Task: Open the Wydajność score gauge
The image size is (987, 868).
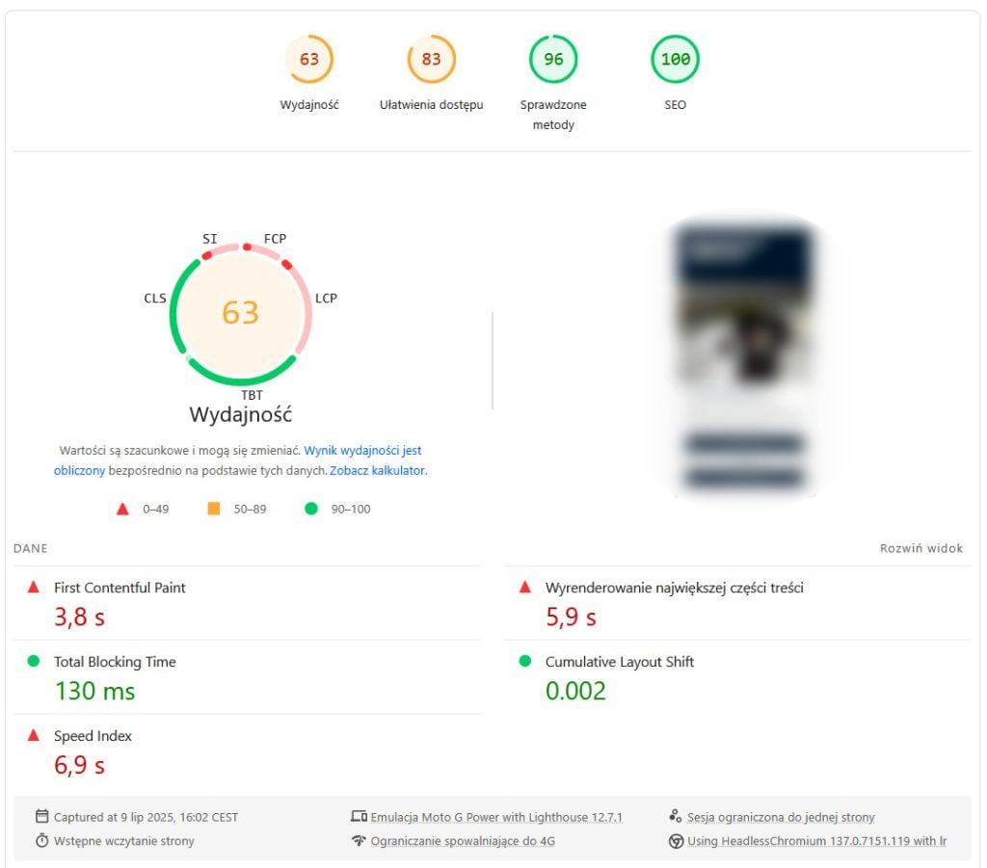Action: [x=308, y=59]
